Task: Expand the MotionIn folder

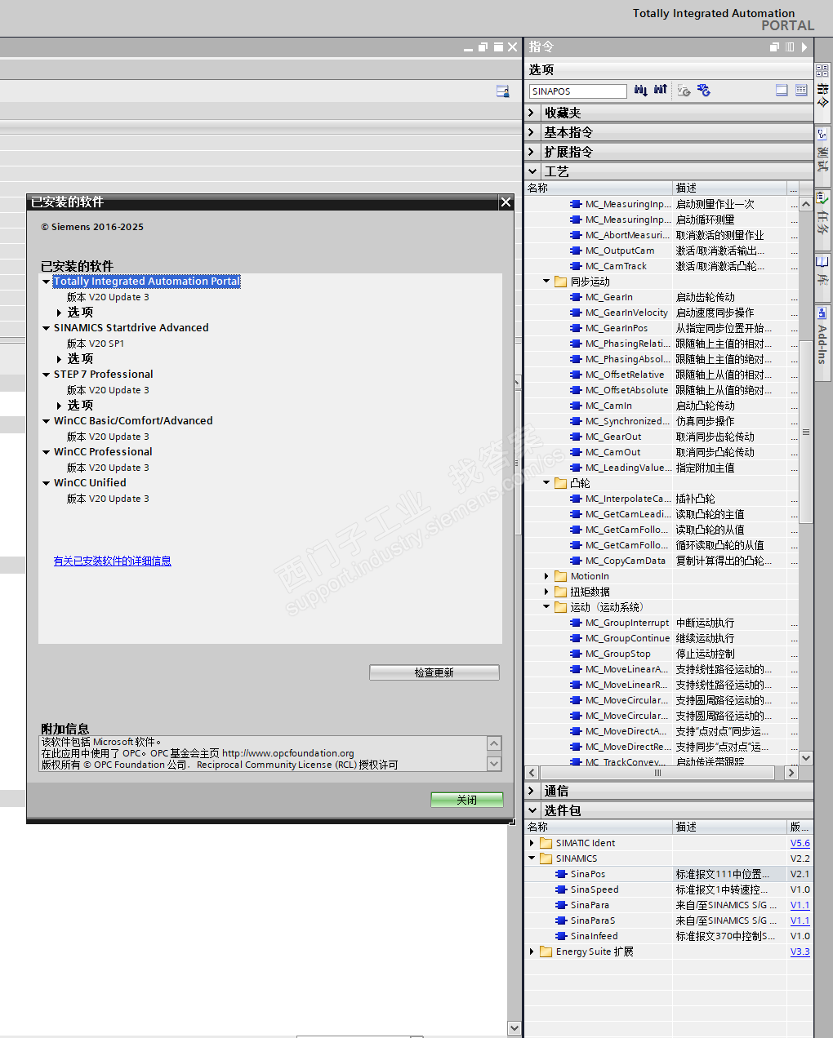Action: coord(546,576)
